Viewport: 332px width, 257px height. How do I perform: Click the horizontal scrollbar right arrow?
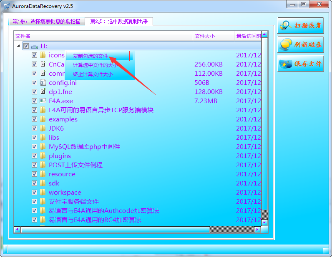[257, 230]
